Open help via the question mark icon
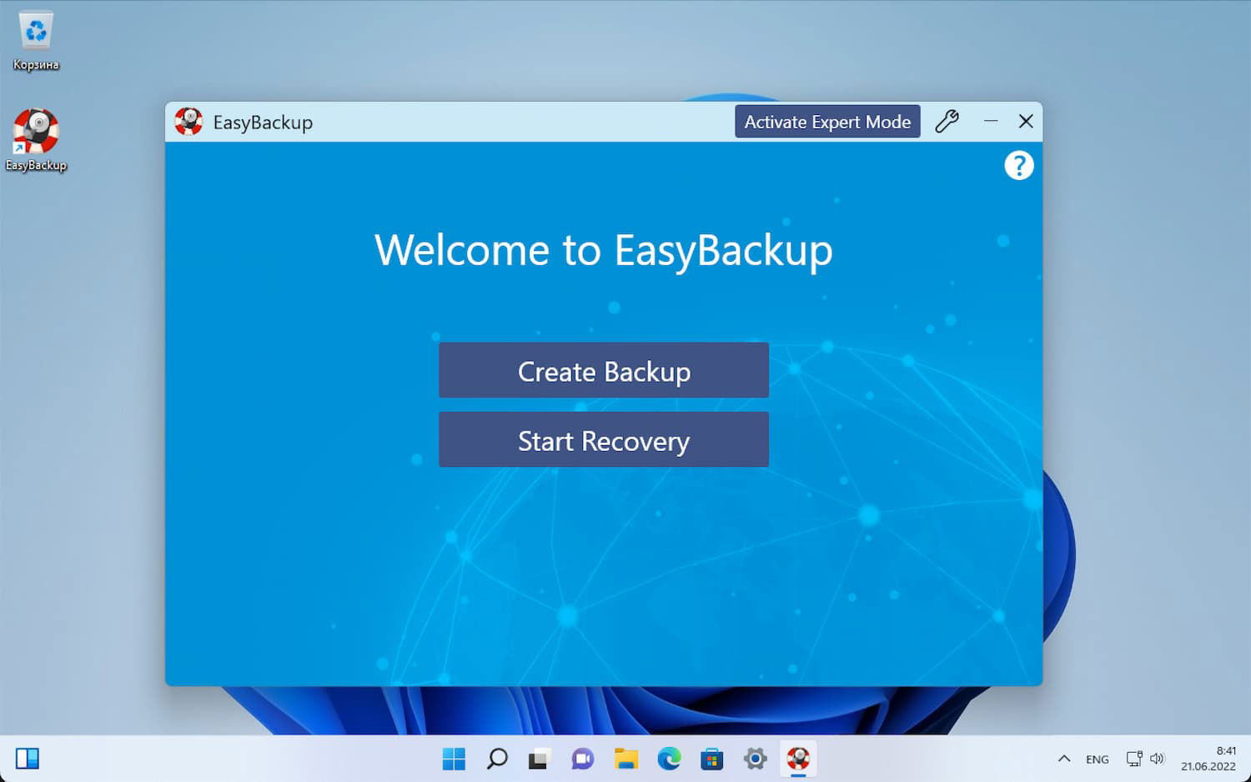The height and width of the screenshot is (782, 1251). point(1018,165)
